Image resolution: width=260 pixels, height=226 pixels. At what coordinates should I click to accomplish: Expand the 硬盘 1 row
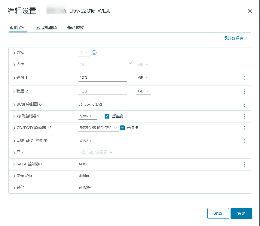[x=14, y=78]
